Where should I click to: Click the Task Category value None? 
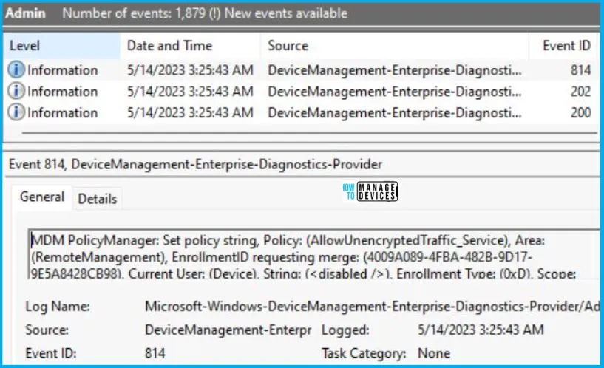[x=434, y=353]
